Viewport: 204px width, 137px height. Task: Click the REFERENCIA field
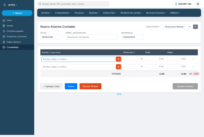[132, 37]
